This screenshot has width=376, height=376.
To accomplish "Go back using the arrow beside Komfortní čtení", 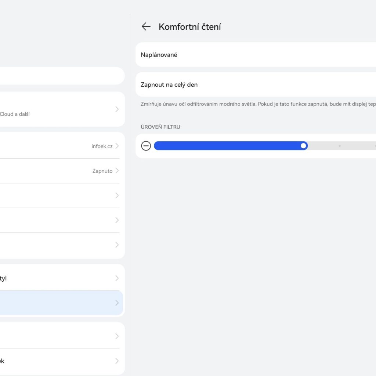I will (146, 26).
